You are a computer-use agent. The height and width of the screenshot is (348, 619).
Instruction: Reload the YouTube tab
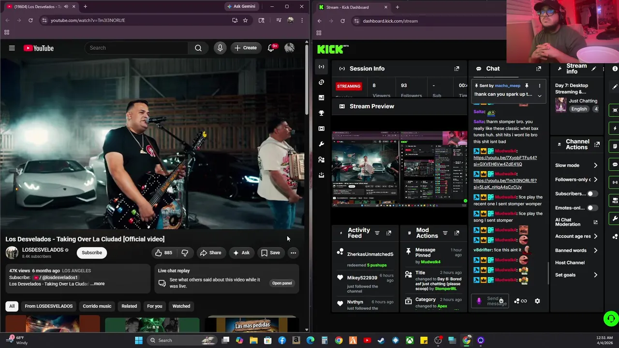click(30, 20)
